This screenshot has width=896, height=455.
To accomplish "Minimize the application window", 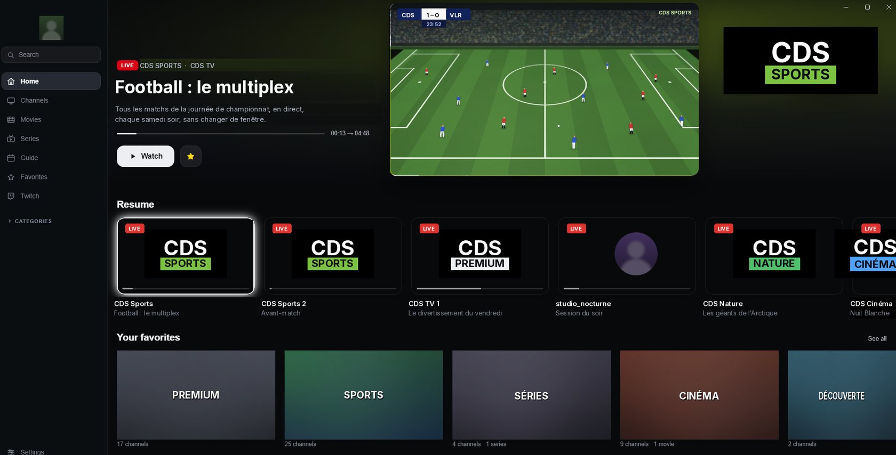I will tap(846, 7).
